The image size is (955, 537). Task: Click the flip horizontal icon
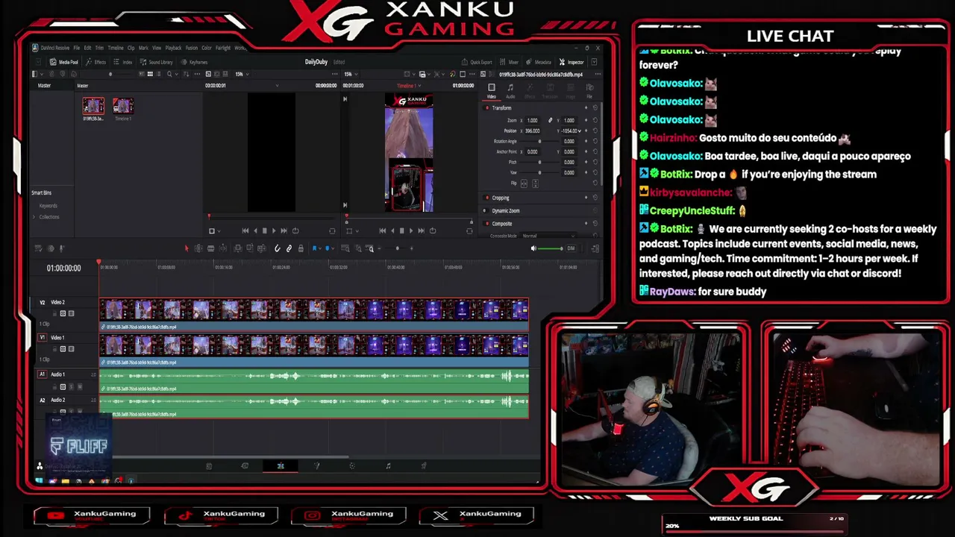point(524,183)
